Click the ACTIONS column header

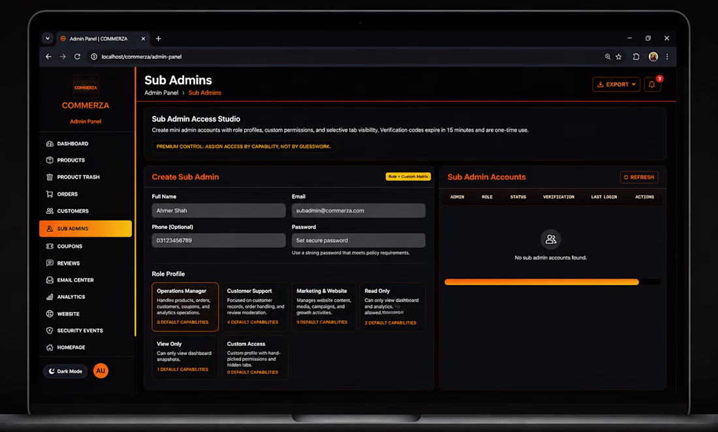(x=644, y=197)
